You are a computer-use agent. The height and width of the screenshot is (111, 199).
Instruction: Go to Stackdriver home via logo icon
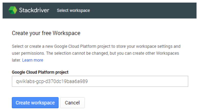pyautogui.click(x=13, y=10)
